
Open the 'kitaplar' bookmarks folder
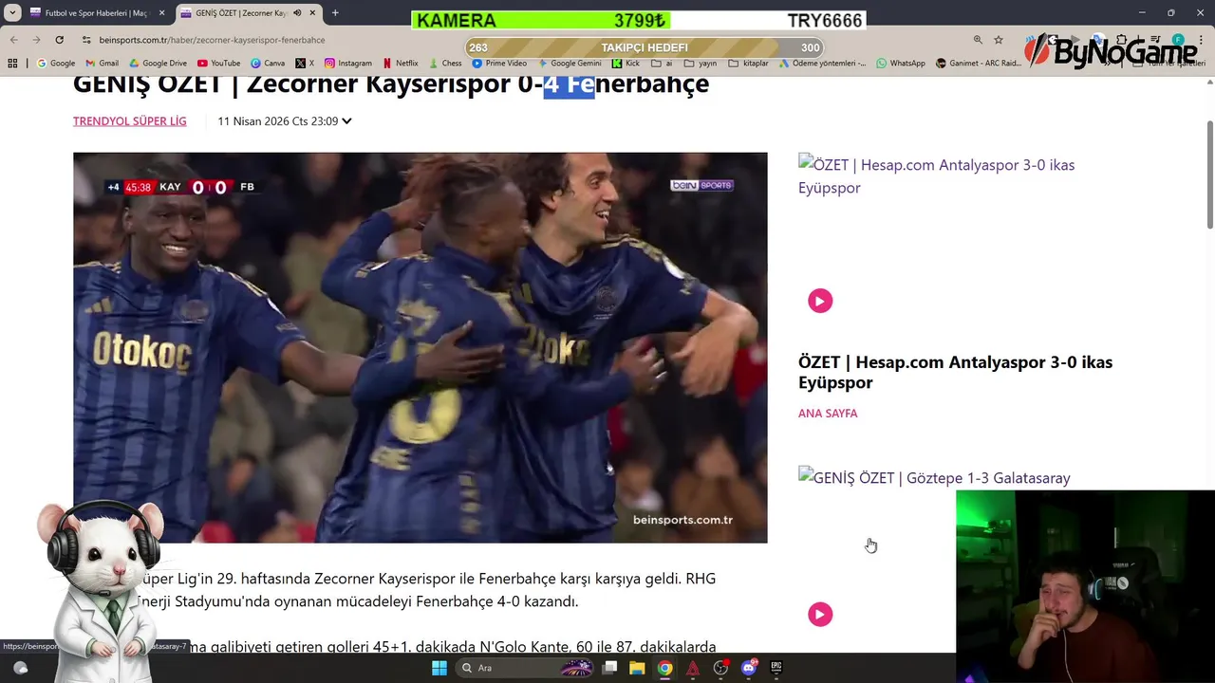click(749, 64)
